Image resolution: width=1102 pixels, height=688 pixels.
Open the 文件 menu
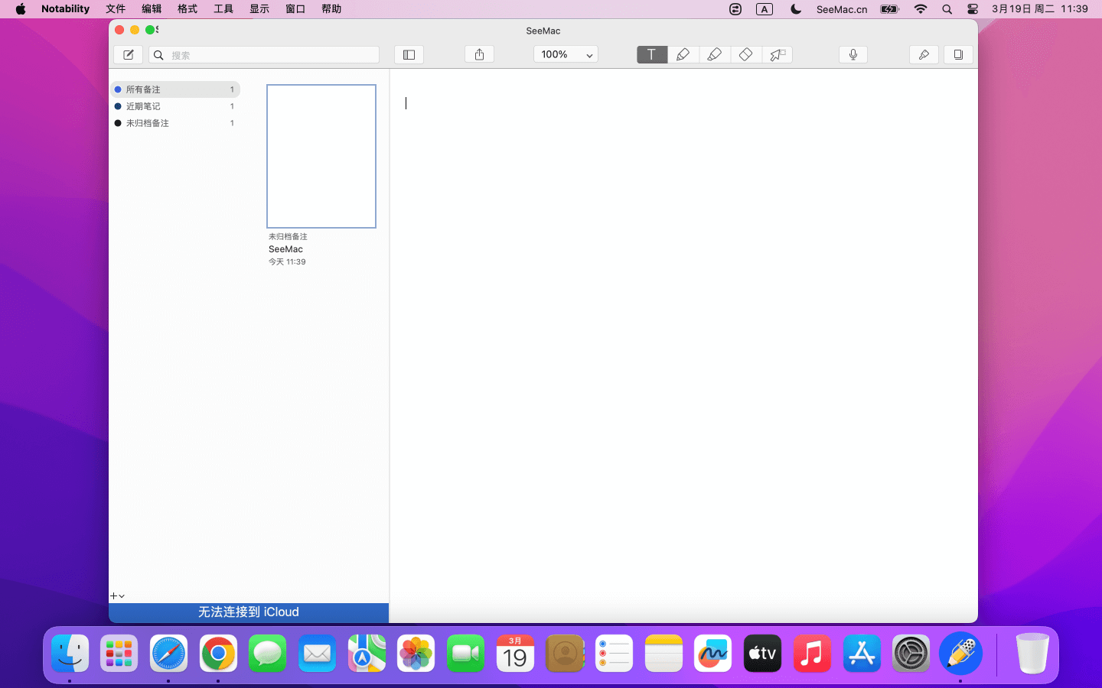[116, 9]
